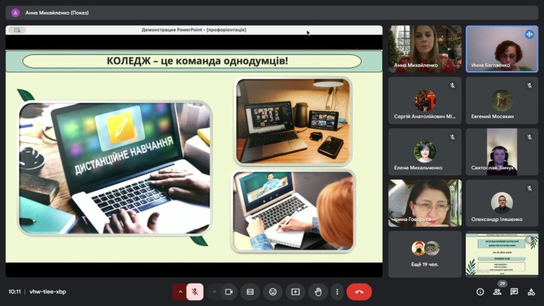Click the participant count badge 29
544x306 pixels.
502,283
